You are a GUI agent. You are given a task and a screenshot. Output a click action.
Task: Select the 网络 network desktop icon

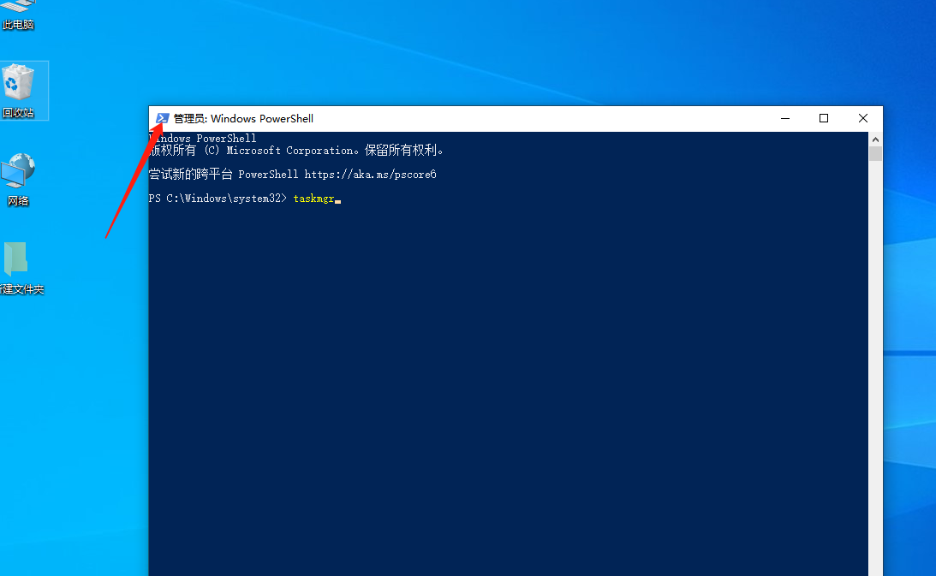click(x=18, y=174)
